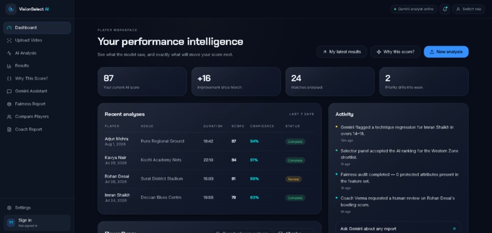Click the Pune Regional Ground venue
Viewport: 492px width, 233px height.
click(x=162, y=141)
